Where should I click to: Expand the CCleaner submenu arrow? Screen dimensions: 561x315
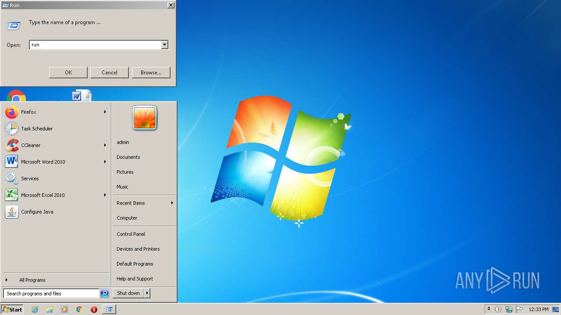point(105,145)
